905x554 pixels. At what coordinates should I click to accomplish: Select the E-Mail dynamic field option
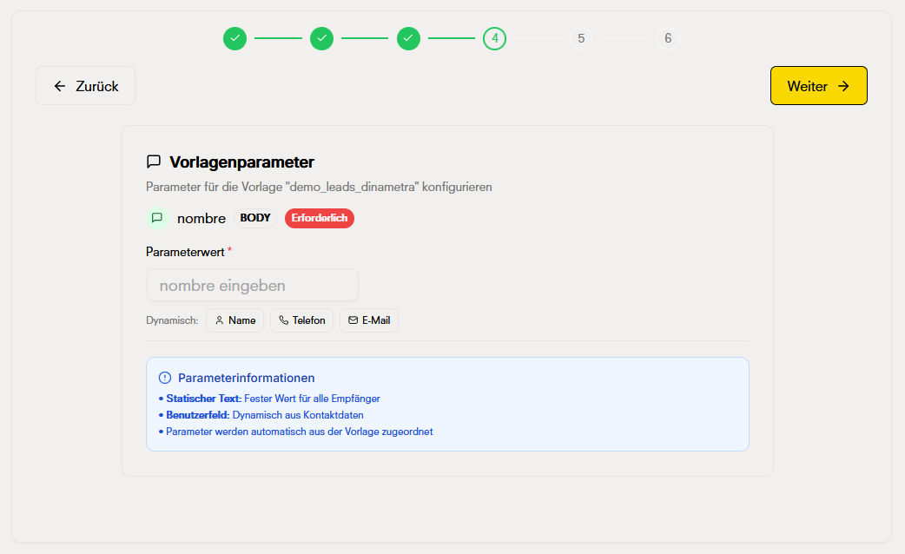point(368,320)
